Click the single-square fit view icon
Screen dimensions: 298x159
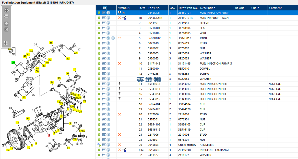tap(6, 29)
